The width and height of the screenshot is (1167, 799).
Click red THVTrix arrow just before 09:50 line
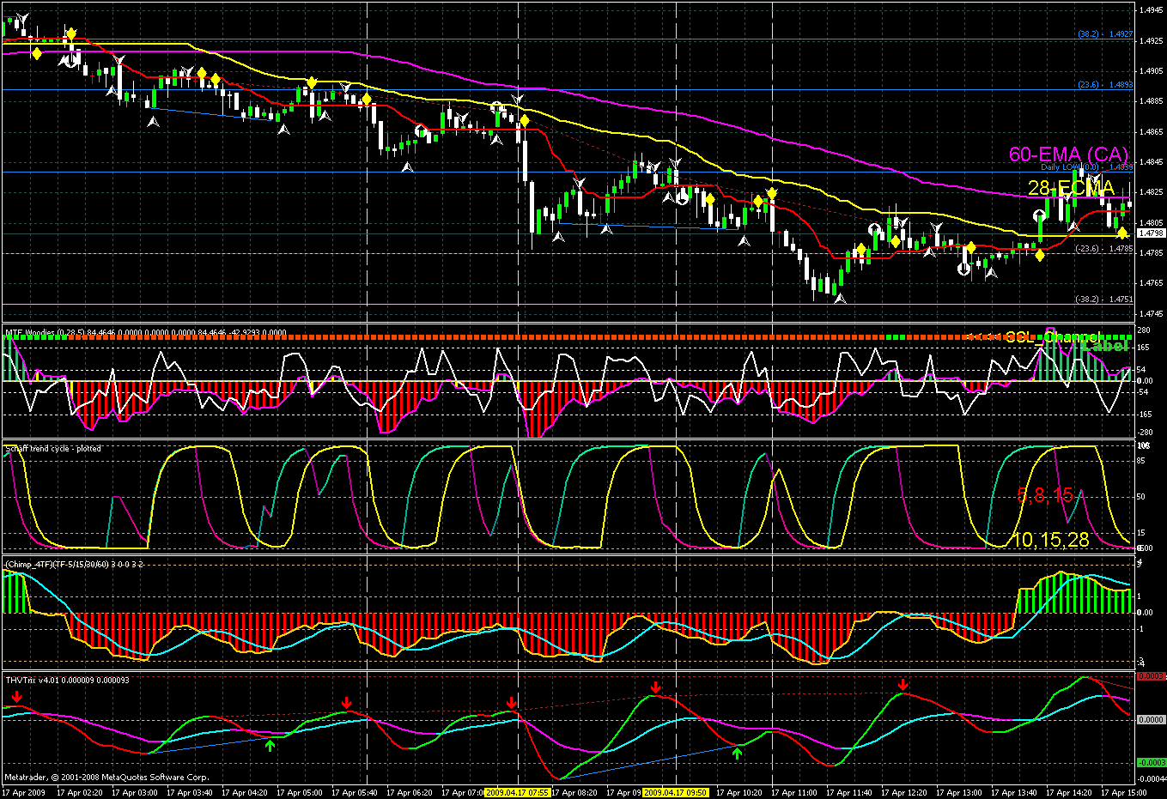coord(656,687)
